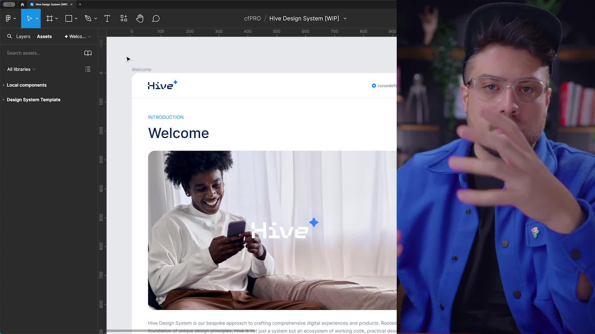
Task: Click the Hive Design System [WIP] file title
Action: 304,19
